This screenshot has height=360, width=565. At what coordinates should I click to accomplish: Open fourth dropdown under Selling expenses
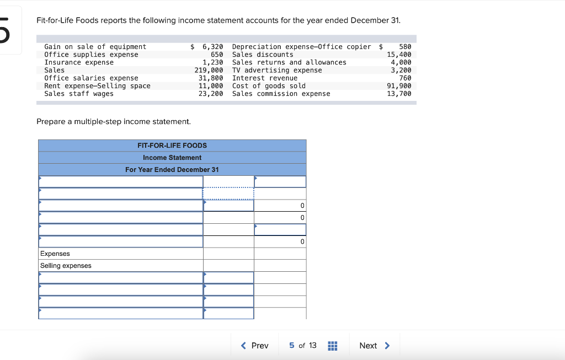click(x=121, y=313)
